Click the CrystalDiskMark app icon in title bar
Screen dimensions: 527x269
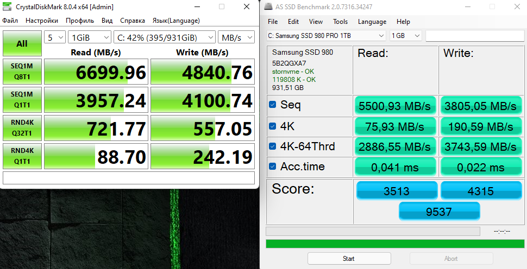tap(7, 7)
